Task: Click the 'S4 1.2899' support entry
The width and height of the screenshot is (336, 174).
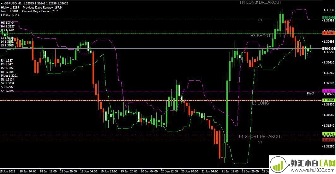Action: pyautogui.click(x=8, y=91)
